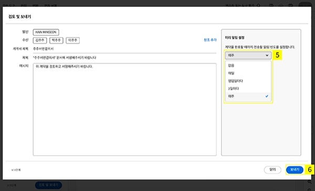
Task: Click the '검토 및 보내기' dialog title
Action: coord(20,17)
